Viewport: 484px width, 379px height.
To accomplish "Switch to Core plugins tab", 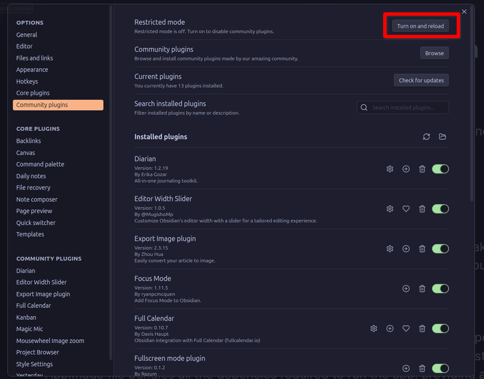I will (58, 93).
